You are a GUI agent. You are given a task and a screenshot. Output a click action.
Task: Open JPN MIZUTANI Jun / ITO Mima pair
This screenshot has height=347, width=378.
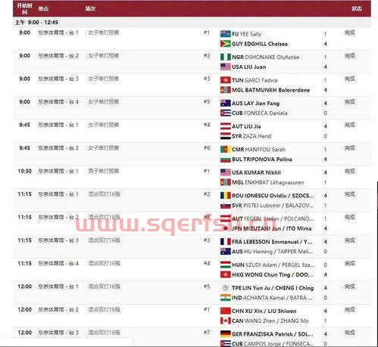271,228
